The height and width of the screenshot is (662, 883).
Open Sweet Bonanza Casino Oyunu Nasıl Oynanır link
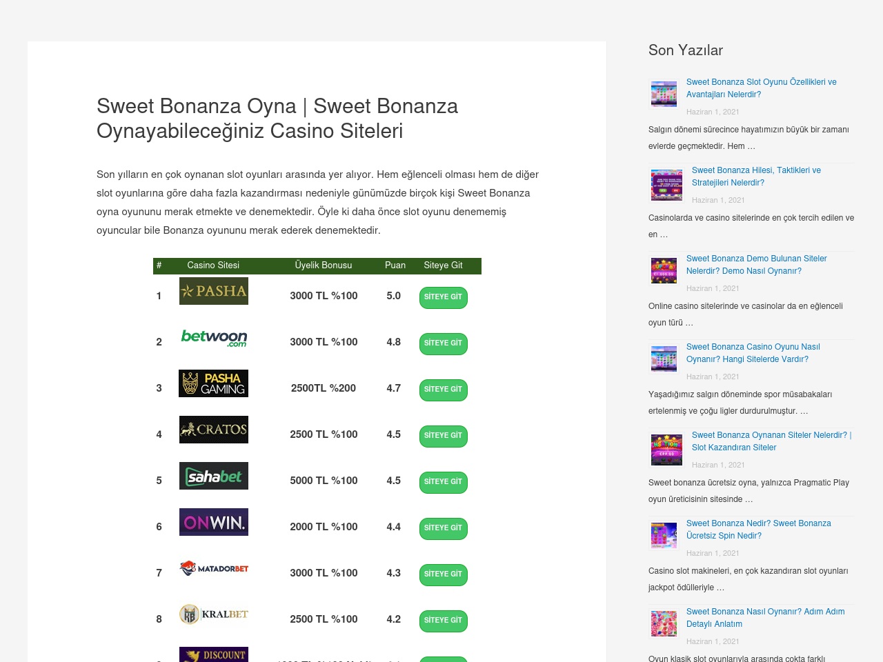[753, 353]
